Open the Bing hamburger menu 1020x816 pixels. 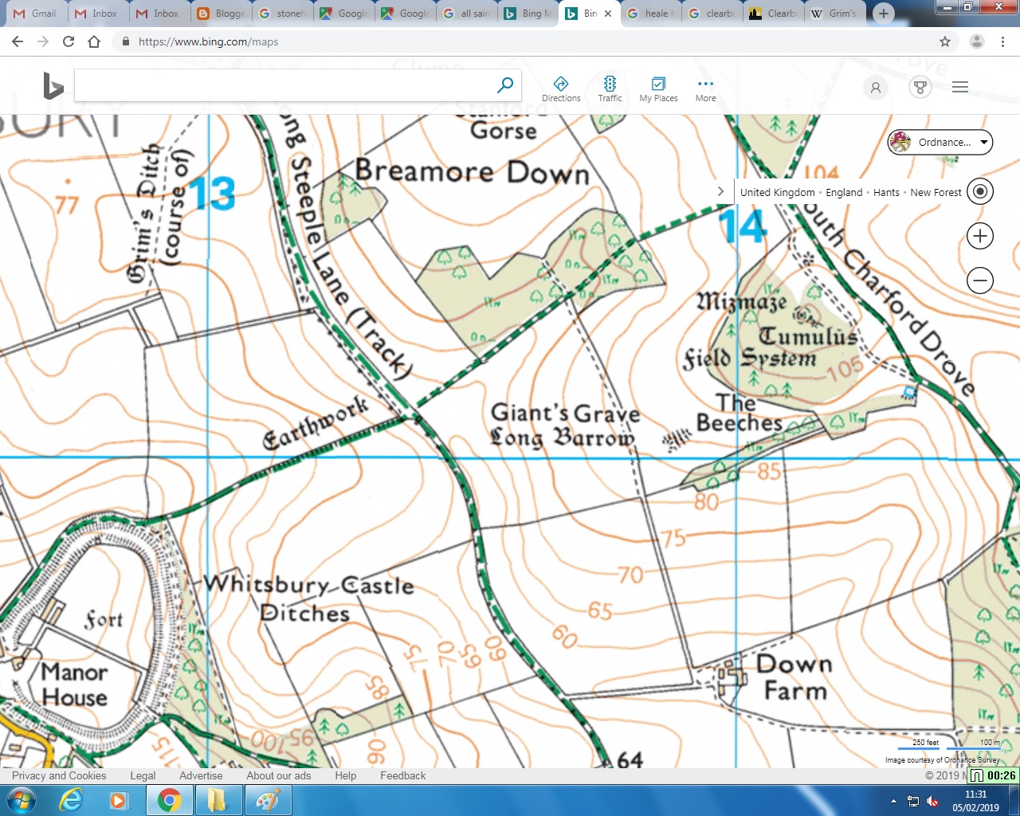[959, 87]
